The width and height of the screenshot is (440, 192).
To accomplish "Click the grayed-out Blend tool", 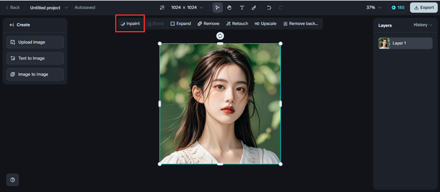I will click(155, 24).
